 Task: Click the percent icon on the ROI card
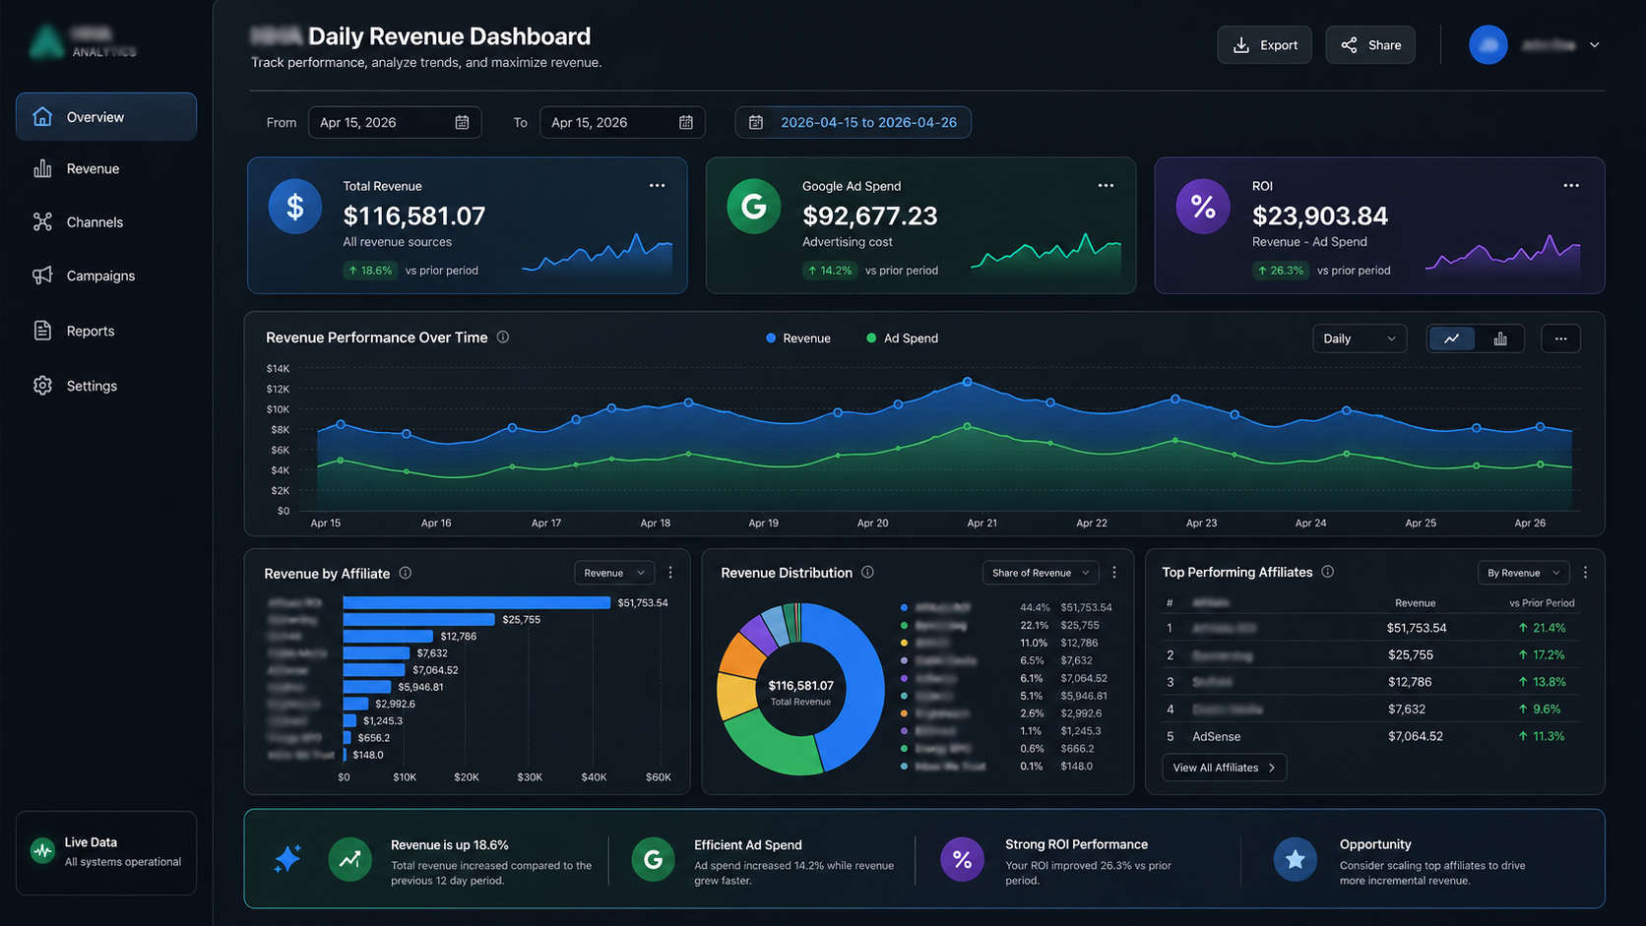[1203, 207]
